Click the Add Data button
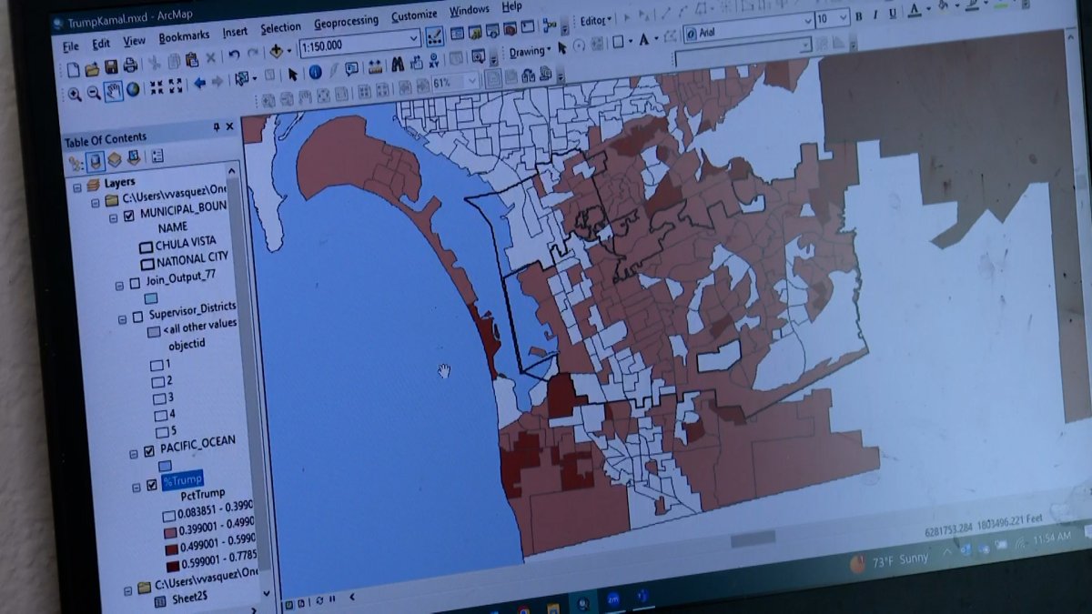 point(277,52)
